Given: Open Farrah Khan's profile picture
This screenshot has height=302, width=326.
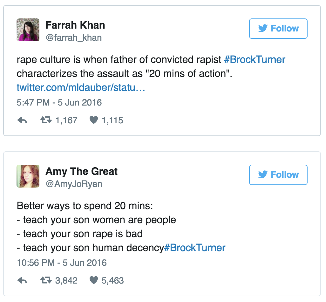Looking at the screenshot, I should (28, 30).
